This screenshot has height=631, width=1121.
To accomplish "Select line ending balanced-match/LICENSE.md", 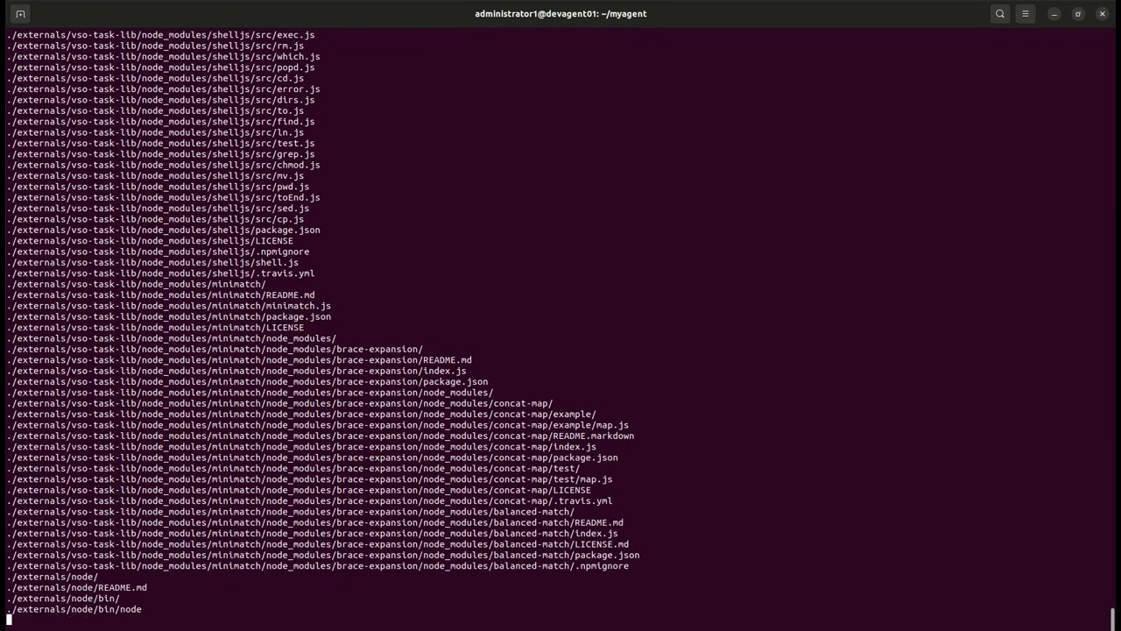I will point(318,544).
